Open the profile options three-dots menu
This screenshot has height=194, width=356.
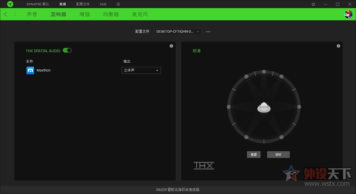pos(208,32)
